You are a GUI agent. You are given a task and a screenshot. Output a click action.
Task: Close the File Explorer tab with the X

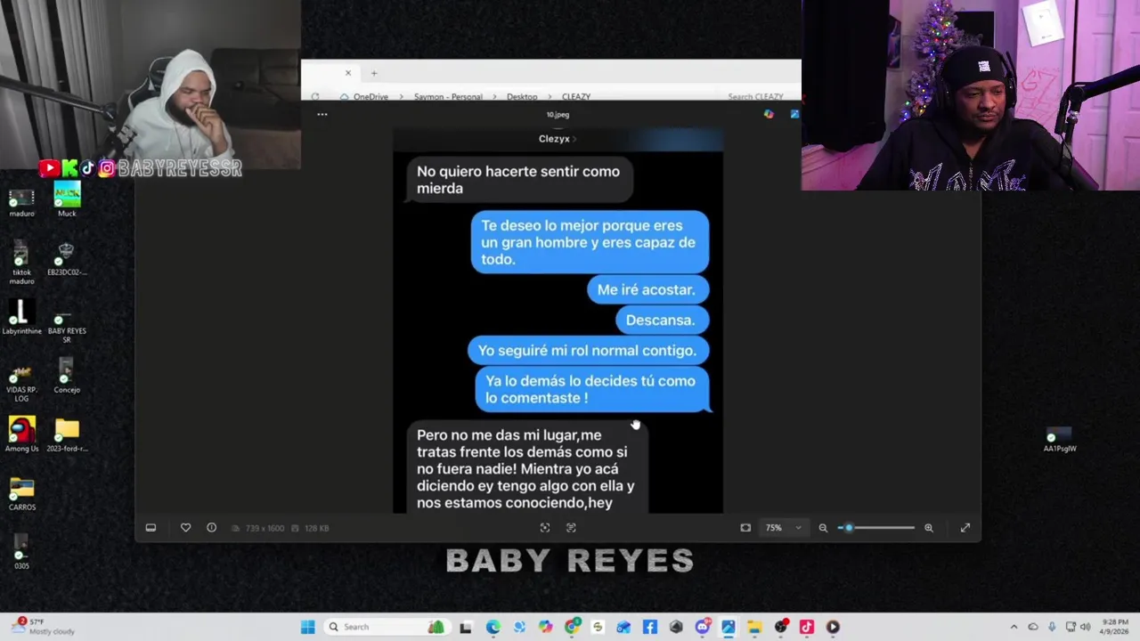(348, 73)
